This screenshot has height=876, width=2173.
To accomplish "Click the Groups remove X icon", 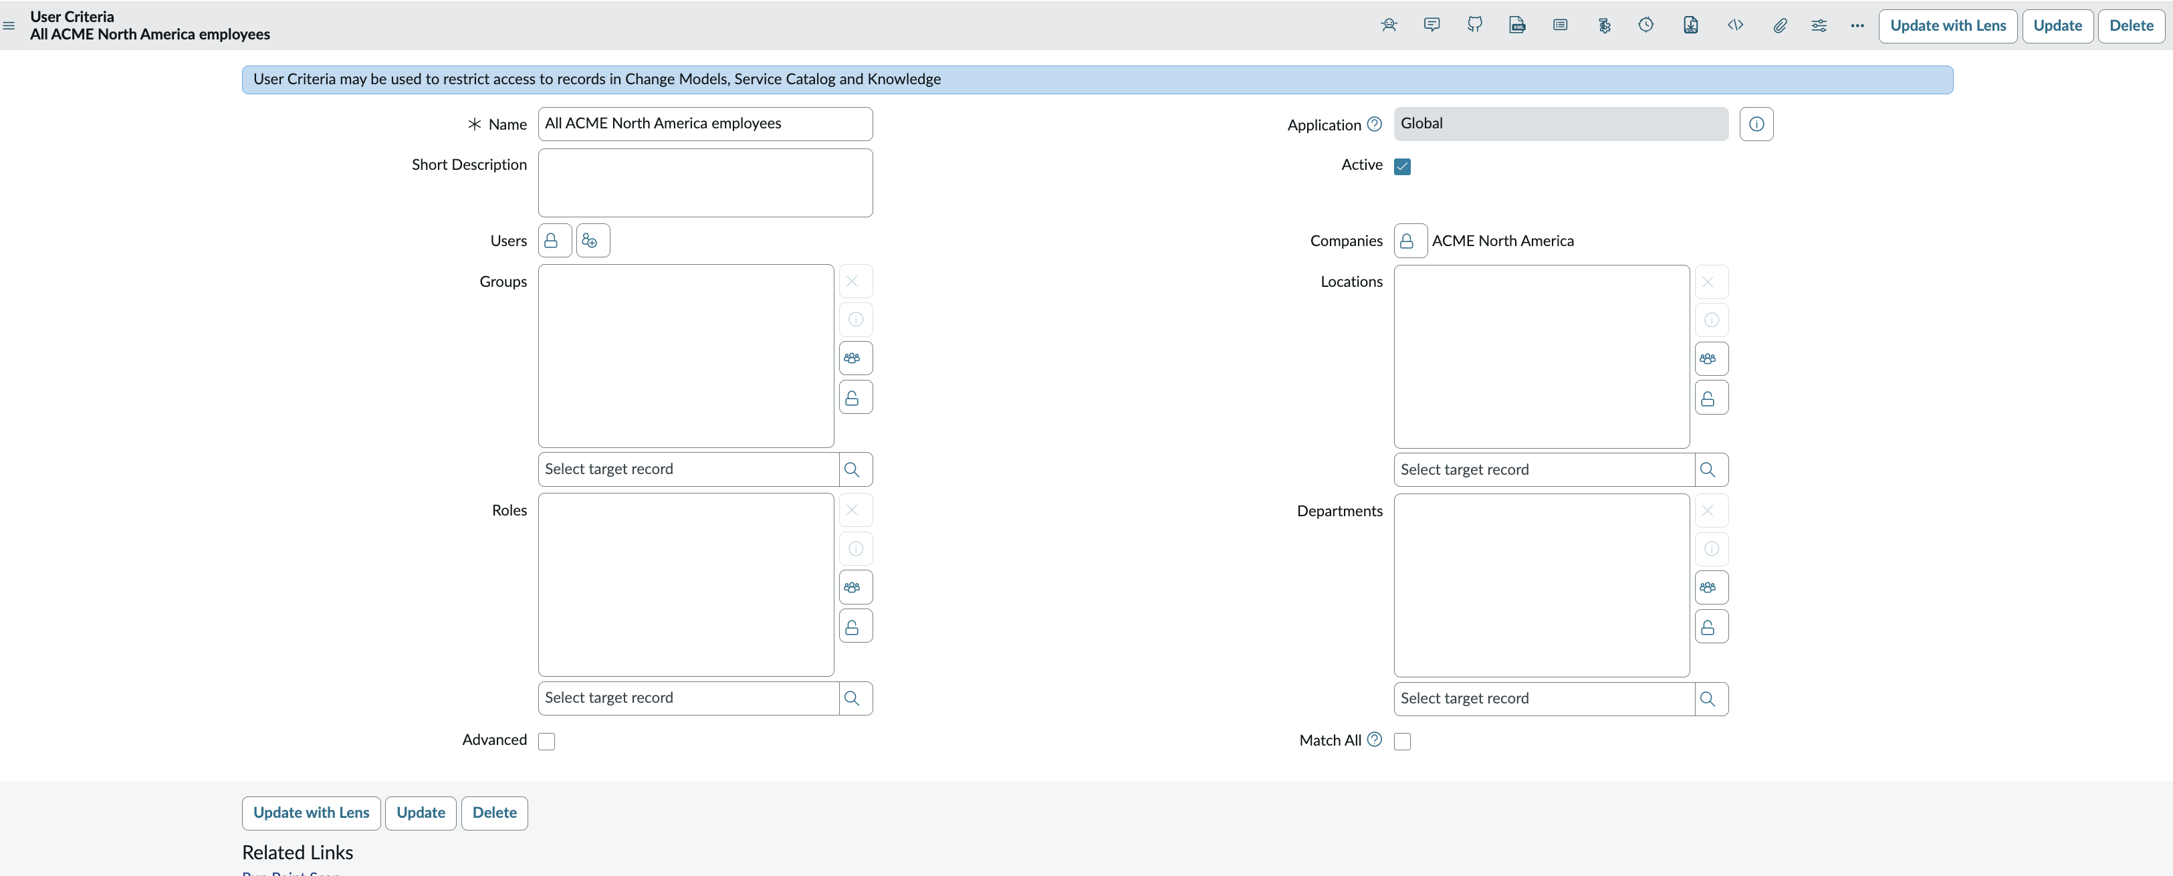I will pos(855,281).
